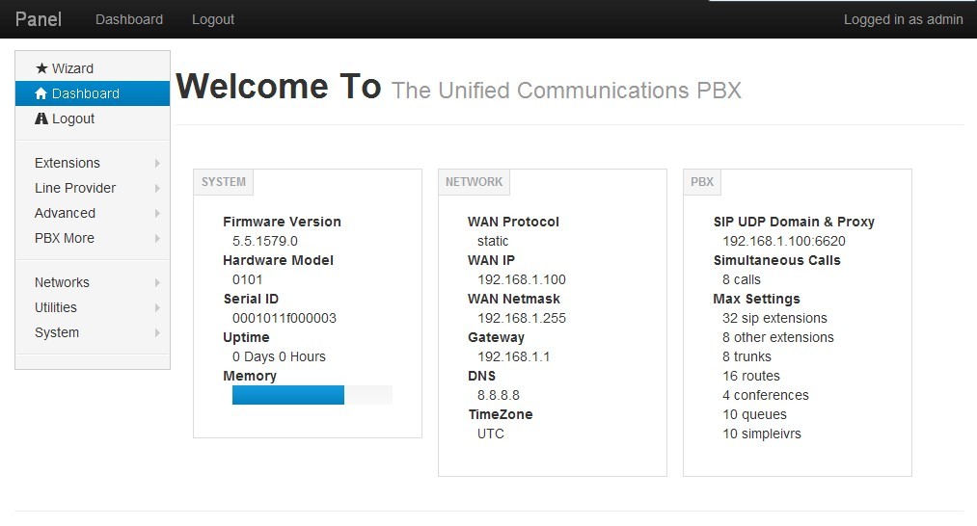Viewport: 977px width, 526px height.
Task: Expand the Advanced submenu arrow
Action: click(x=157, y=213)
